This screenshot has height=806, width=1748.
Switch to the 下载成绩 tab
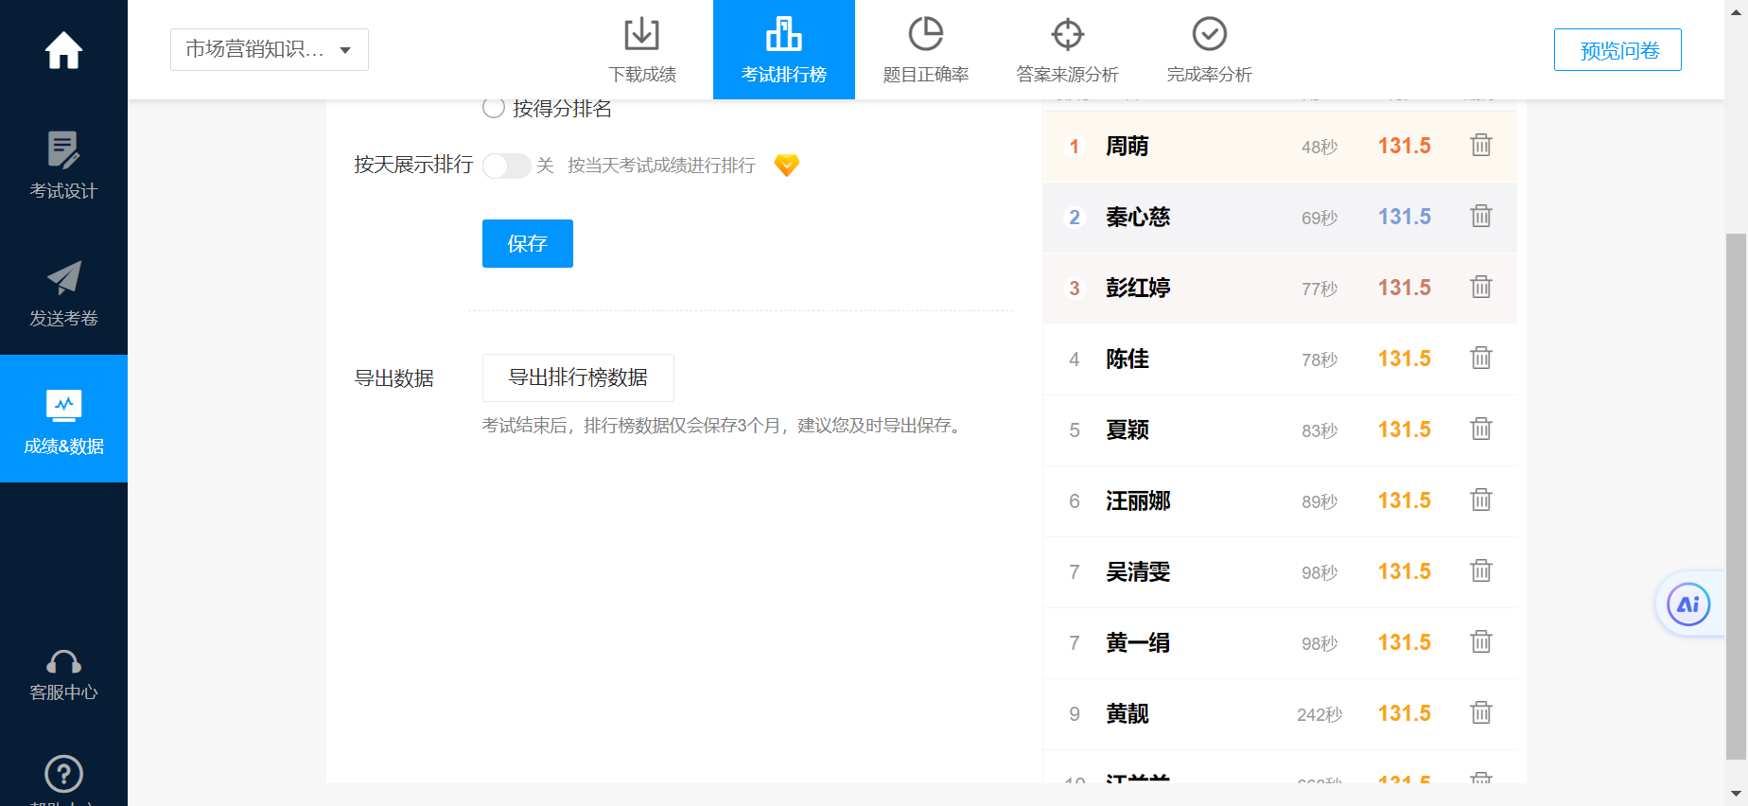[x=642, y=50]
